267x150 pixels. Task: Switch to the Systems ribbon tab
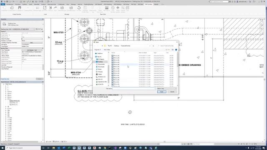coord(25,4)
